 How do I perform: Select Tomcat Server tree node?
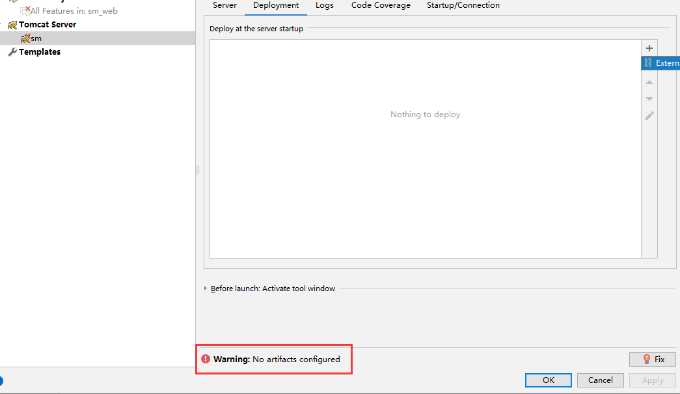(48, 25)
